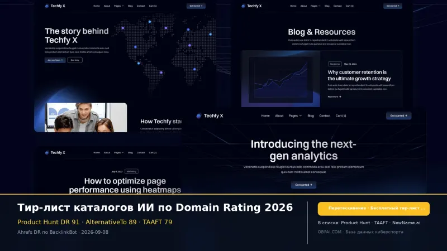Open About in the center mockup's navigation

point(279,116)
